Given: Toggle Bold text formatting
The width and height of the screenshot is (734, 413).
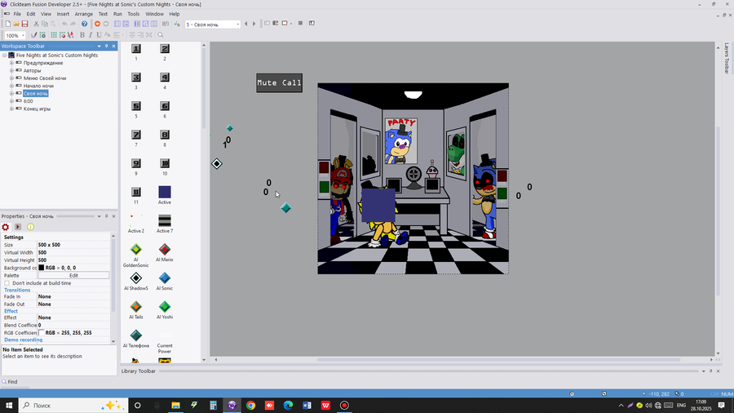Looking at the screenshot, I should [82, 35].
